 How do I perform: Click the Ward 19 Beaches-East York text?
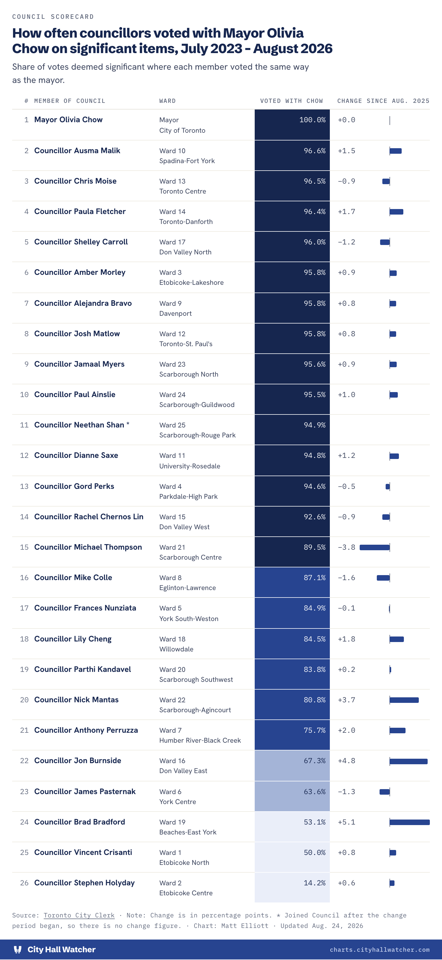188,827
